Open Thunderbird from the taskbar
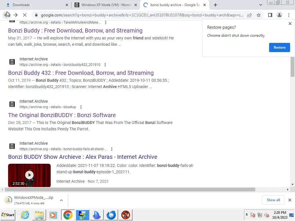Image resolution: width=295 pixels, height=221 pixels. point(111,215)
